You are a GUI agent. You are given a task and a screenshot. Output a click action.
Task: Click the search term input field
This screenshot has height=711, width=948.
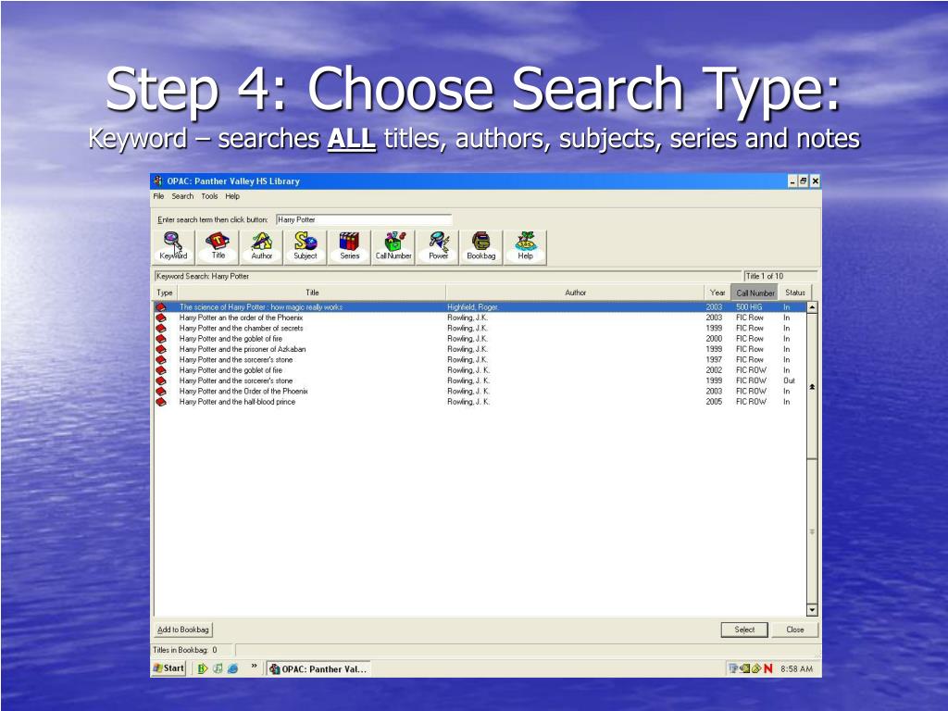pos(364,219)
